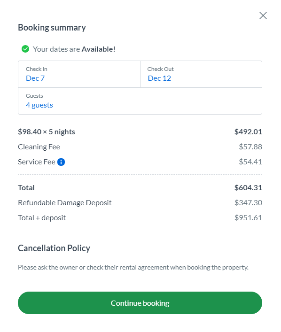Click the Continue booking button
Viewport: 281px width, 332px height.
[140, 303]
